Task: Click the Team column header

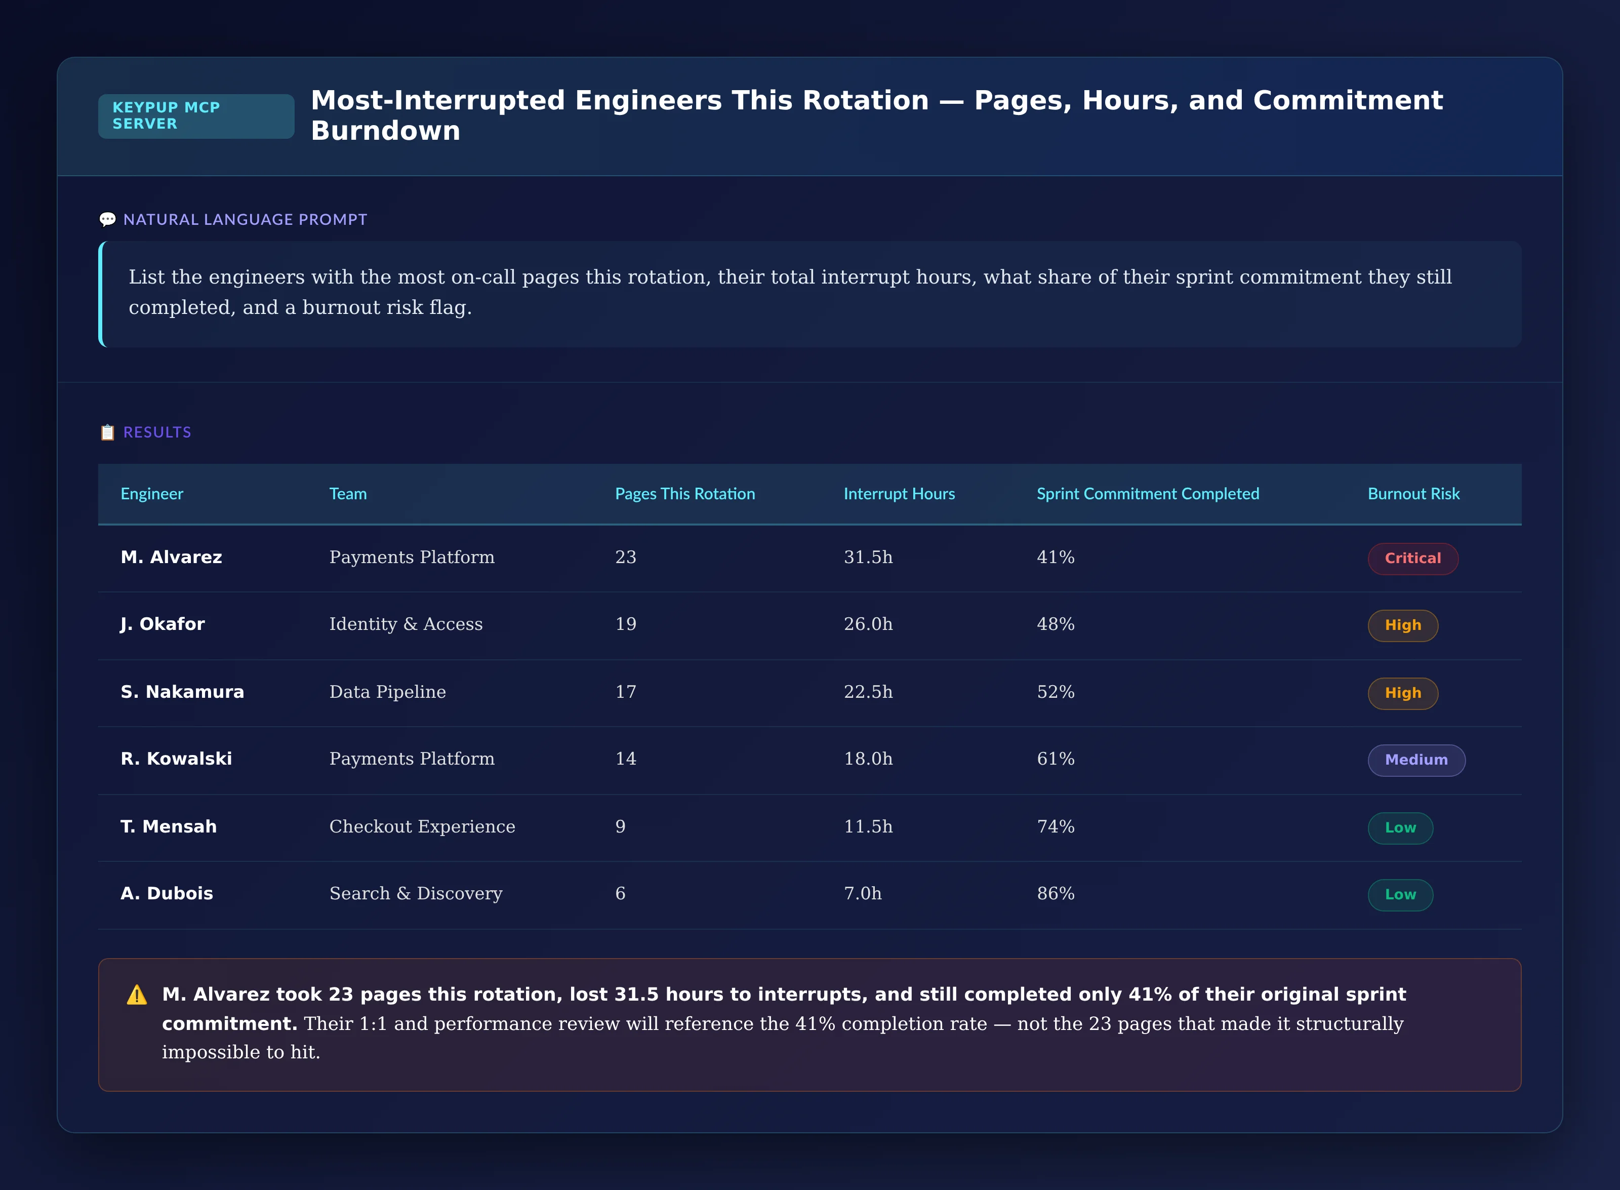Action: [348, 494]
